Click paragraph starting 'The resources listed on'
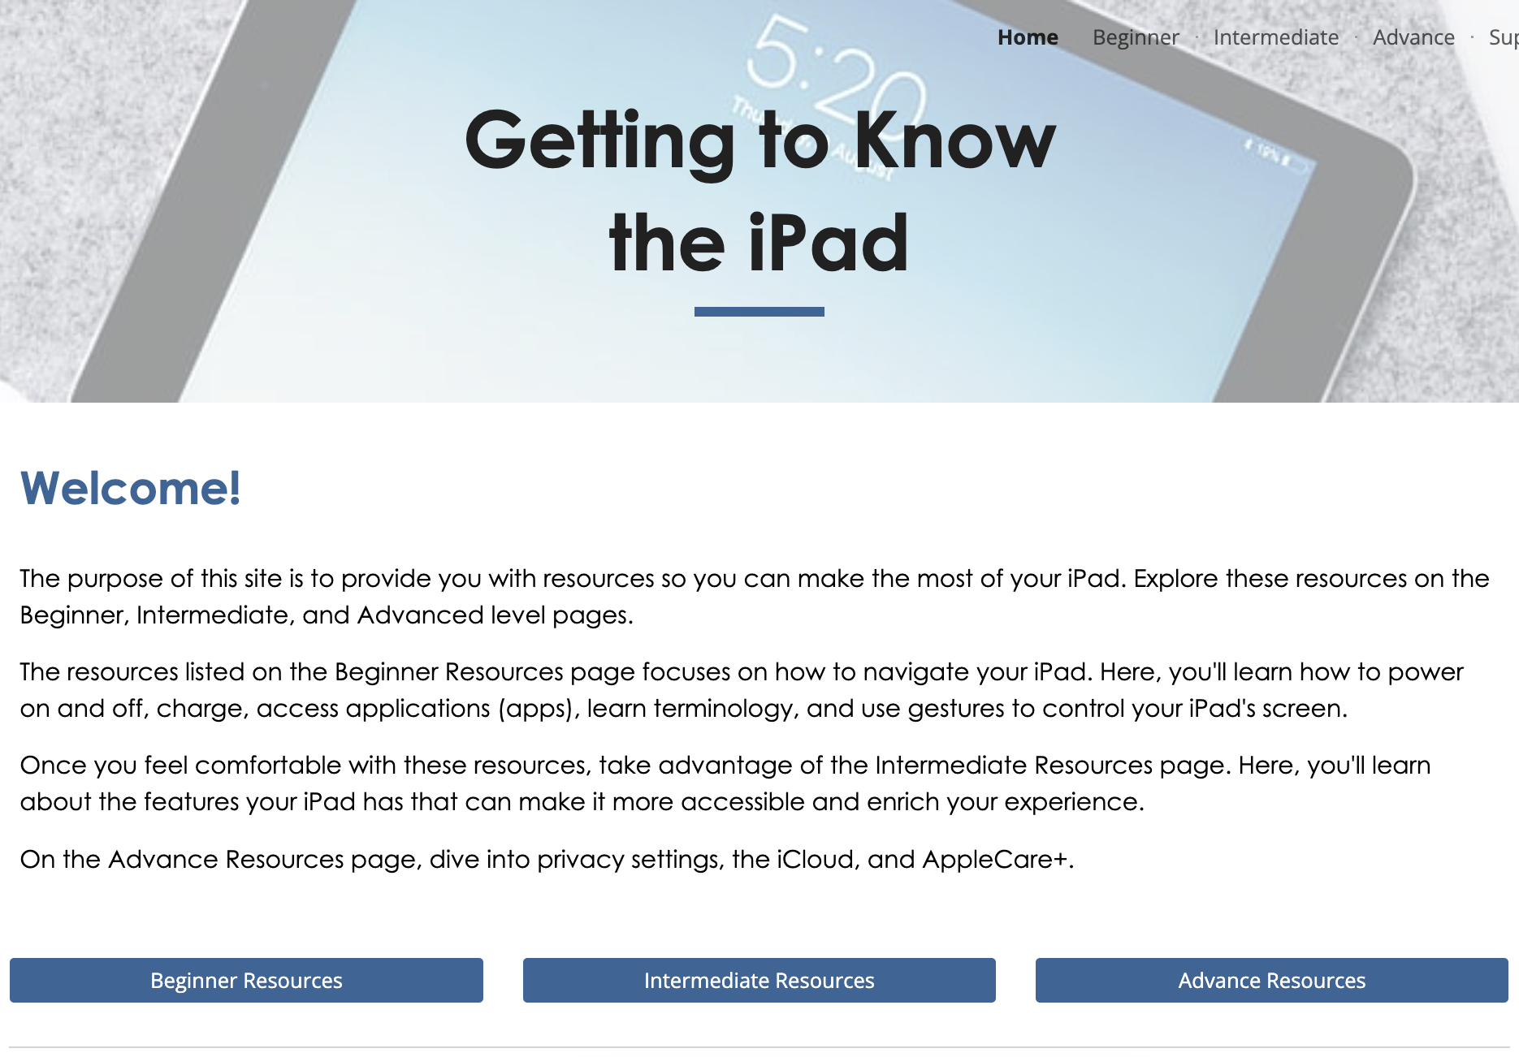The image size is (1519, 1057). point(742,690)
